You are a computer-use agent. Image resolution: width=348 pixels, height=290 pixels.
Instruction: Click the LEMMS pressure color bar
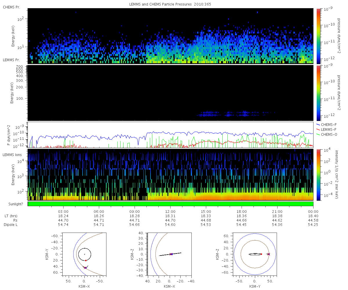(318, 93)
